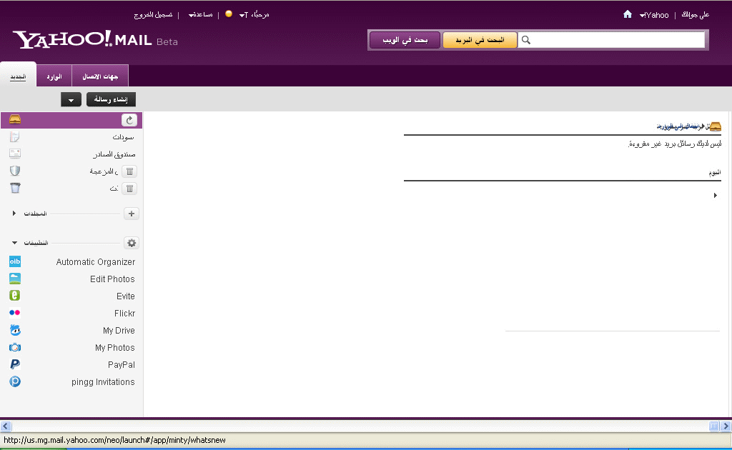Click the horizontal scrollbar left arrow

[x=6, y=426]
